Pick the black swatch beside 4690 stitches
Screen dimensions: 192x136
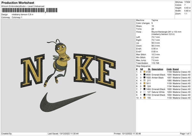click(x=145, y=75)
